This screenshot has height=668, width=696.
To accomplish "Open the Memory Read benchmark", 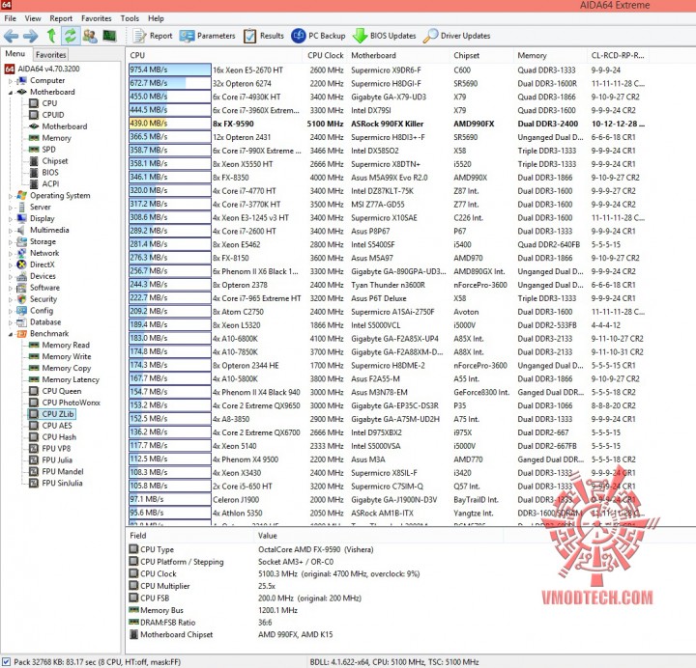I will click(59, 345).
